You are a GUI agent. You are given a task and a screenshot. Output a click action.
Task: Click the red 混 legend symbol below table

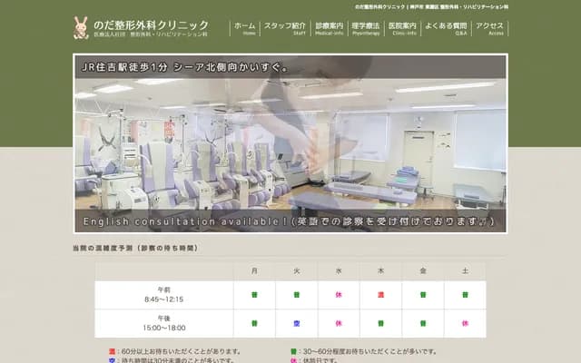[112, 350]
